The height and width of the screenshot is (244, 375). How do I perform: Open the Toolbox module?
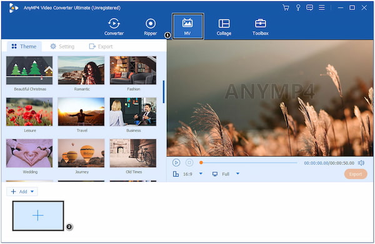coord(261,27)
